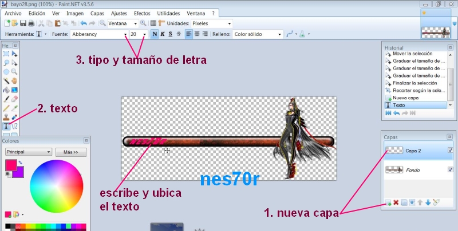
Task: Toggle visibility of Capa 2 layer
Action: (x=450, y=150)
